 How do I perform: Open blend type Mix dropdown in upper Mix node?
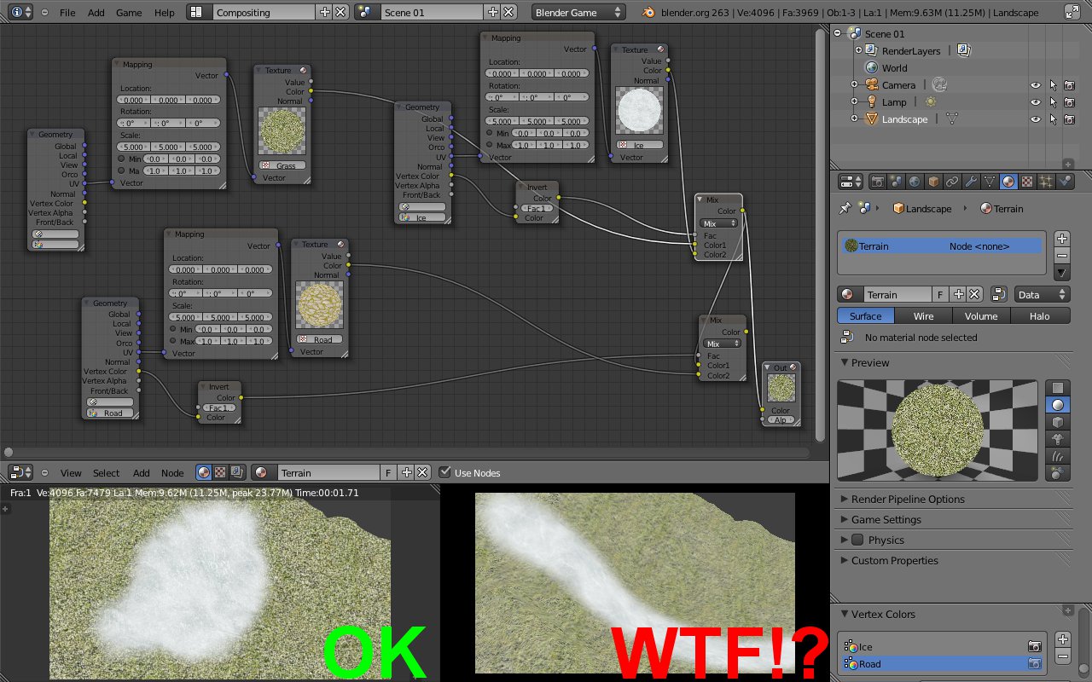pyautogui.click(x=719, y=223)
